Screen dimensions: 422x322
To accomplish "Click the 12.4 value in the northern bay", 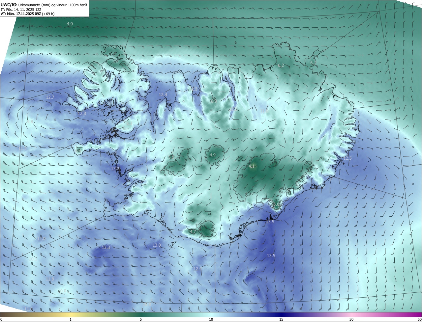I will 163,94.
